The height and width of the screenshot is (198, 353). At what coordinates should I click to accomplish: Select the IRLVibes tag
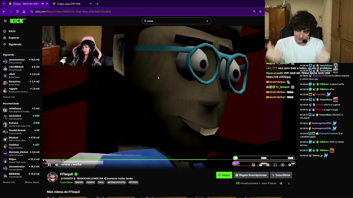(x=133, y=182)
